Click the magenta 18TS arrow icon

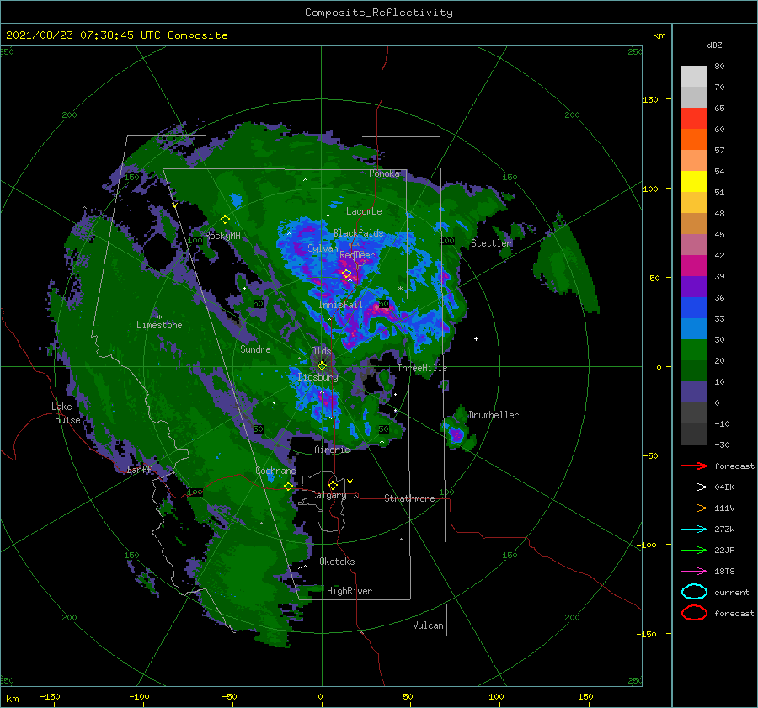(694, 572)
